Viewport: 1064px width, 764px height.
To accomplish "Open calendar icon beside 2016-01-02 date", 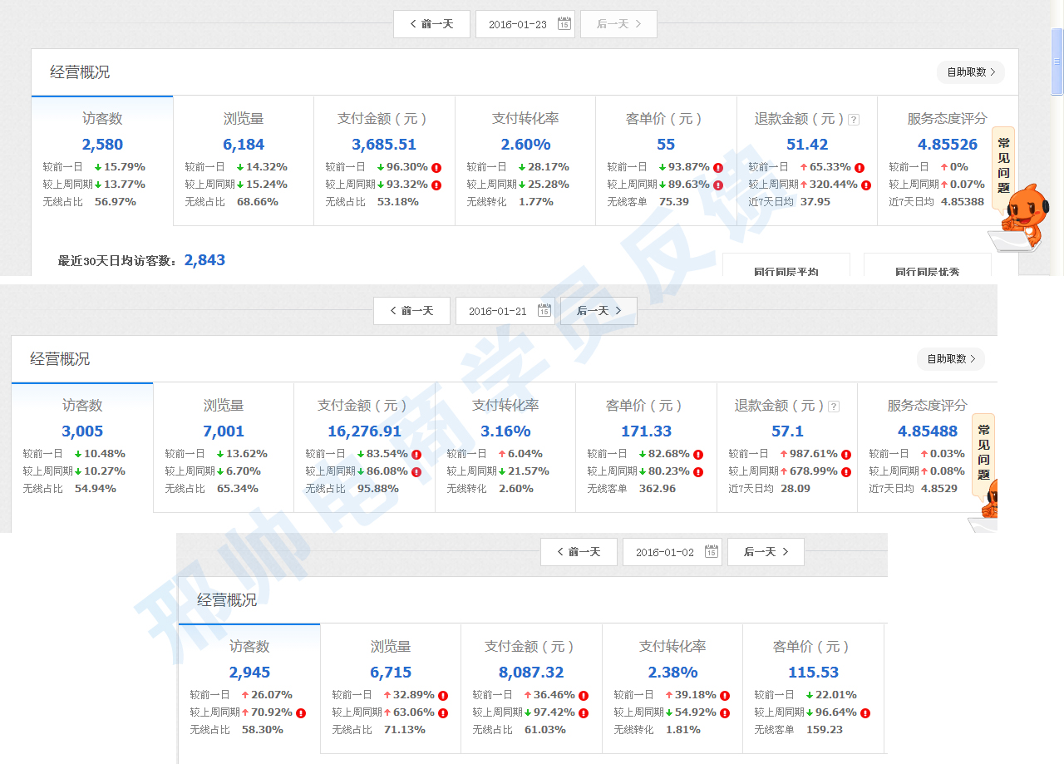I will [x=712, y=552].
